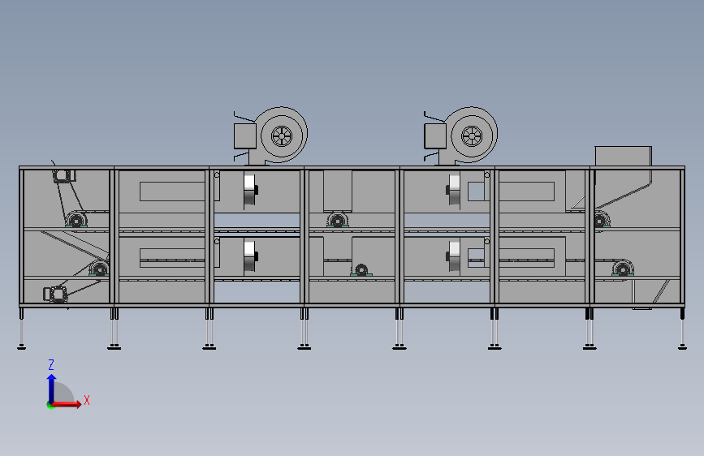The height and width of the screenshot is (456, 704).
Task: Click the blue Z axis arrow of the triad
Action: tap(52, 389)
